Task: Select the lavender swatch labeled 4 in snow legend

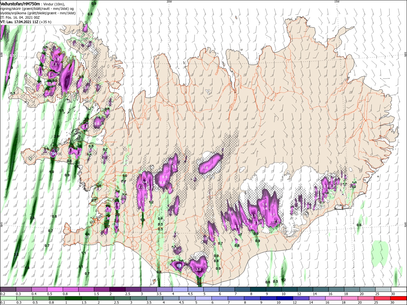Action: click(180, 289)
